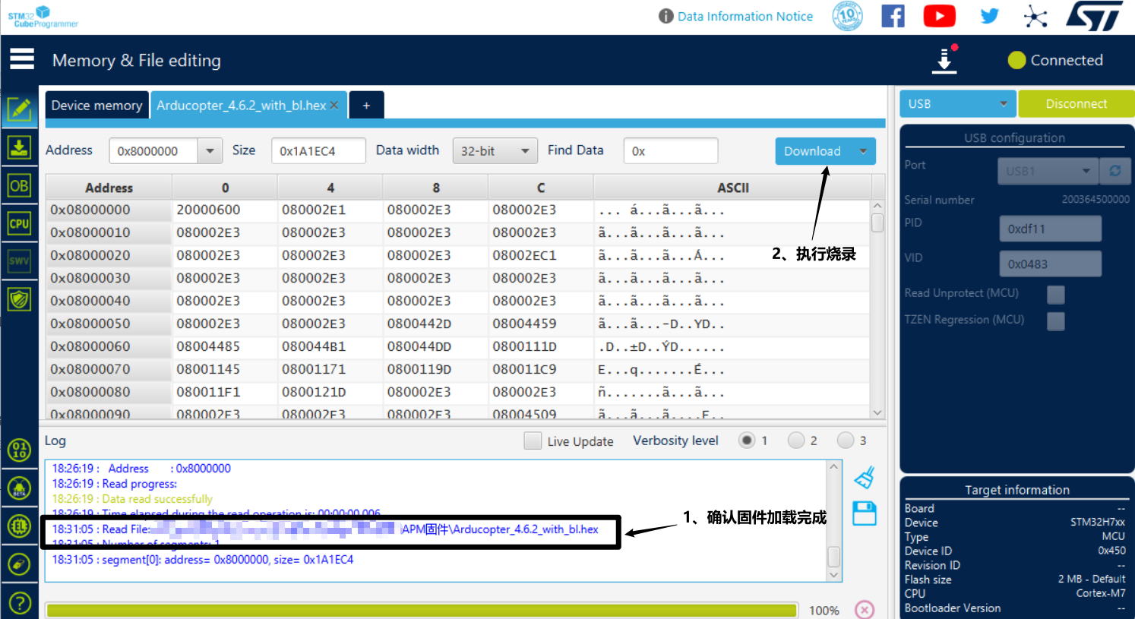Screen dimensions: 1135x619
Task: Open the Option Bytes (OB) panel
Action: (19, 185)
